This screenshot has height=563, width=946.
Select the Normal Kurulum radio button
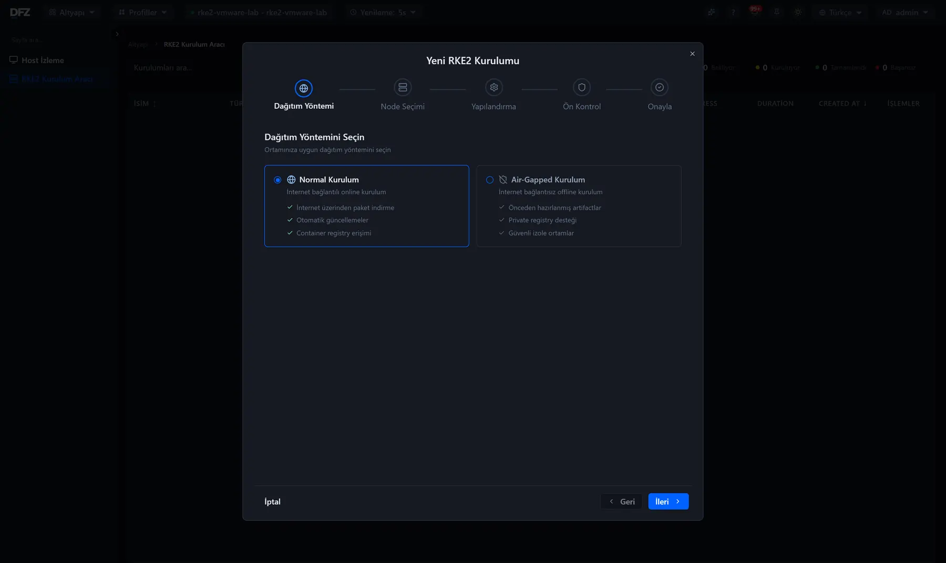click(277, 180)
